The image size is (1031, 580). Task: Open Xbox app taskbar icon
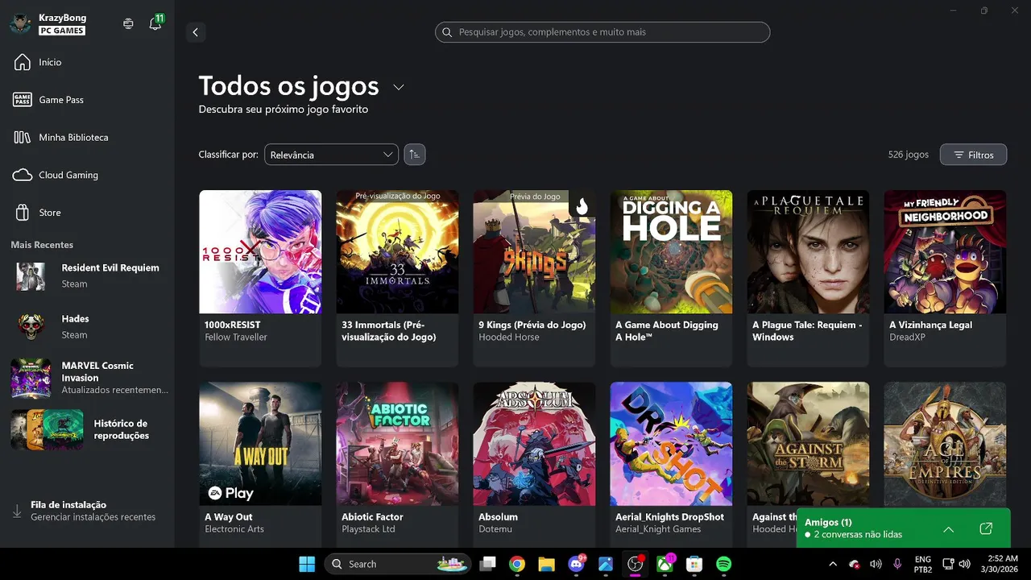click(x=665, y=564)
